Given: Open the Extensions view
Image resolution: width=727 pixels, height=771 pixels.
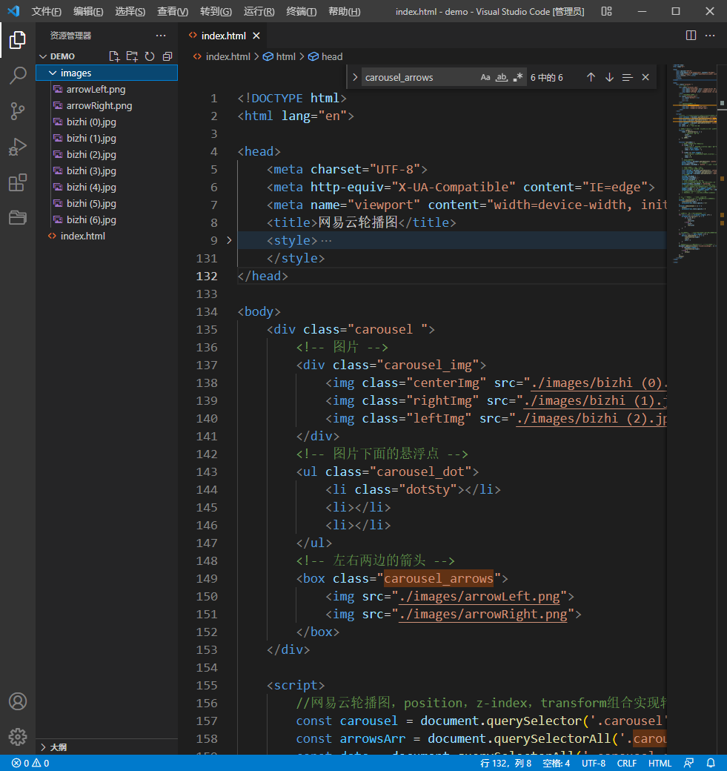Looking at the screenshot, I should click(18, 182).
